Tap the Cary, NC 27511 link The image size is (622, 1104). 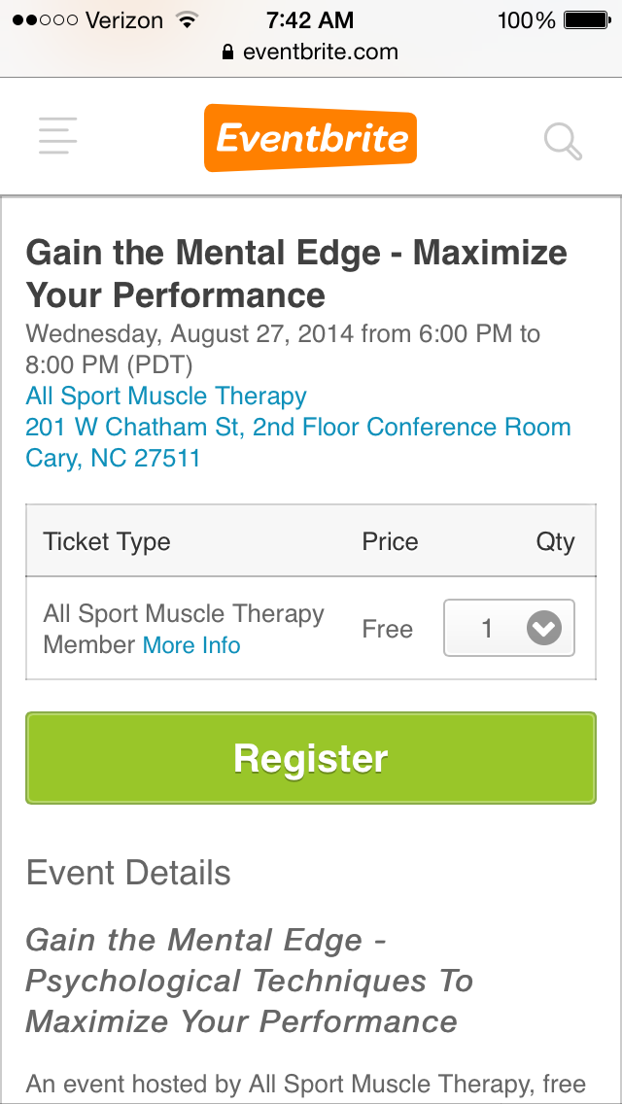pos(113,459)
